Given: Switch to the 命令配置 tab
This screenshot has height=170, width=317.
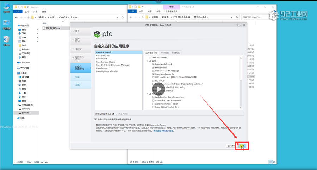Looking at the screenshot, I should pyautogui.click(x=165, y=53).
